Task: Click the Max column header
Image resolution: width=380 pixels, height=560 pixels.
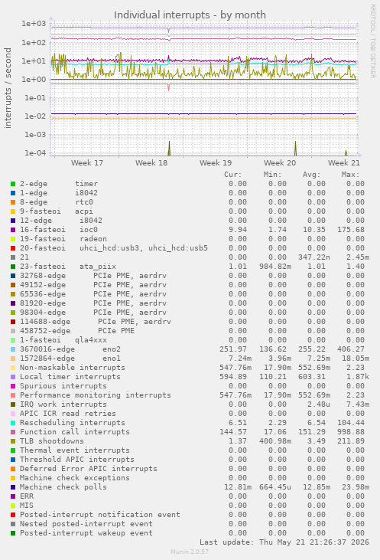Action: [x=350, y=175]
